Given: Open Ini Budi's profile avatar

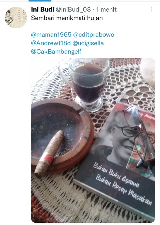Looking at the screenshot, I should tap(16, 17).
